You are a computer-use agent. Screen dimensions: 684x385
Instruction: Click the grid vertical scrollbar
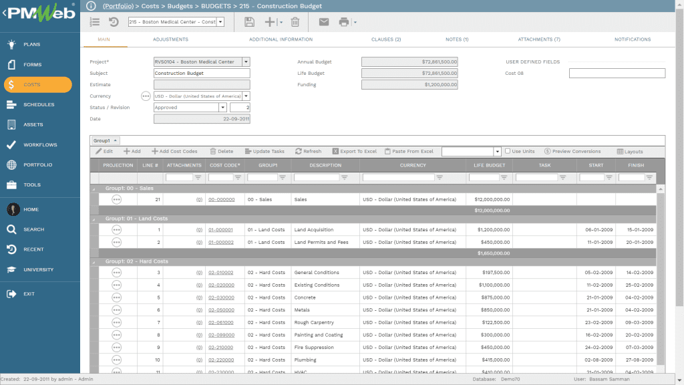[661, 279]
